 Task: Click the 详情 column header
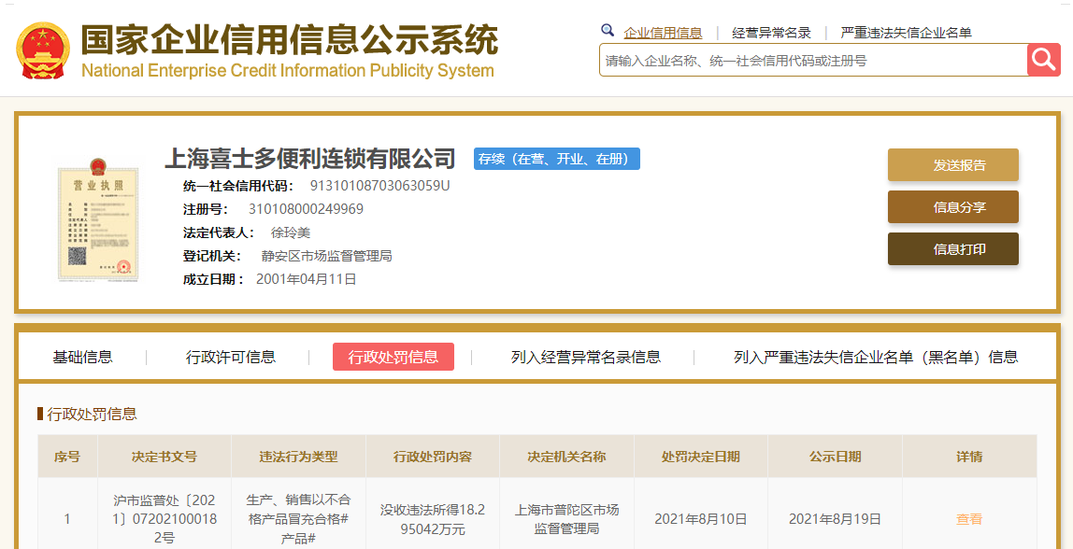click(969, 457)
